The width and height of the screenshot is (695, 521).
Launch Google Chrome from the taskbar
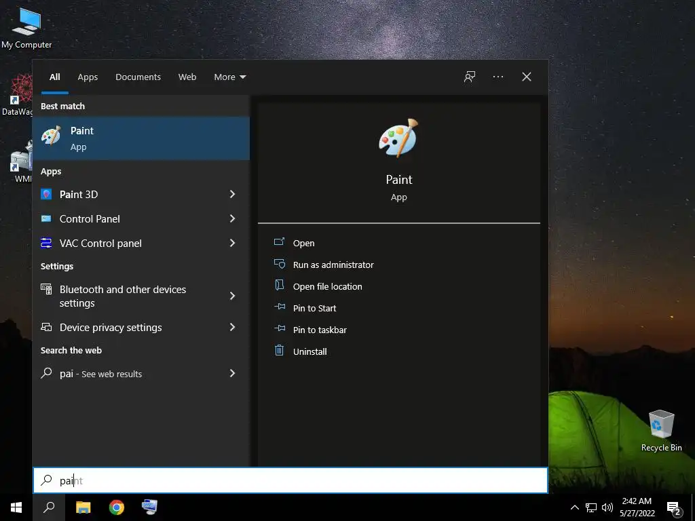pyautogui.click(x=117, y=507)
